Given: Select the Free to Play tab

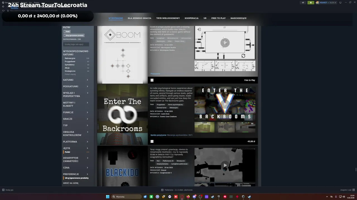Looking at the screenshot, I should (x=218, y=18).
